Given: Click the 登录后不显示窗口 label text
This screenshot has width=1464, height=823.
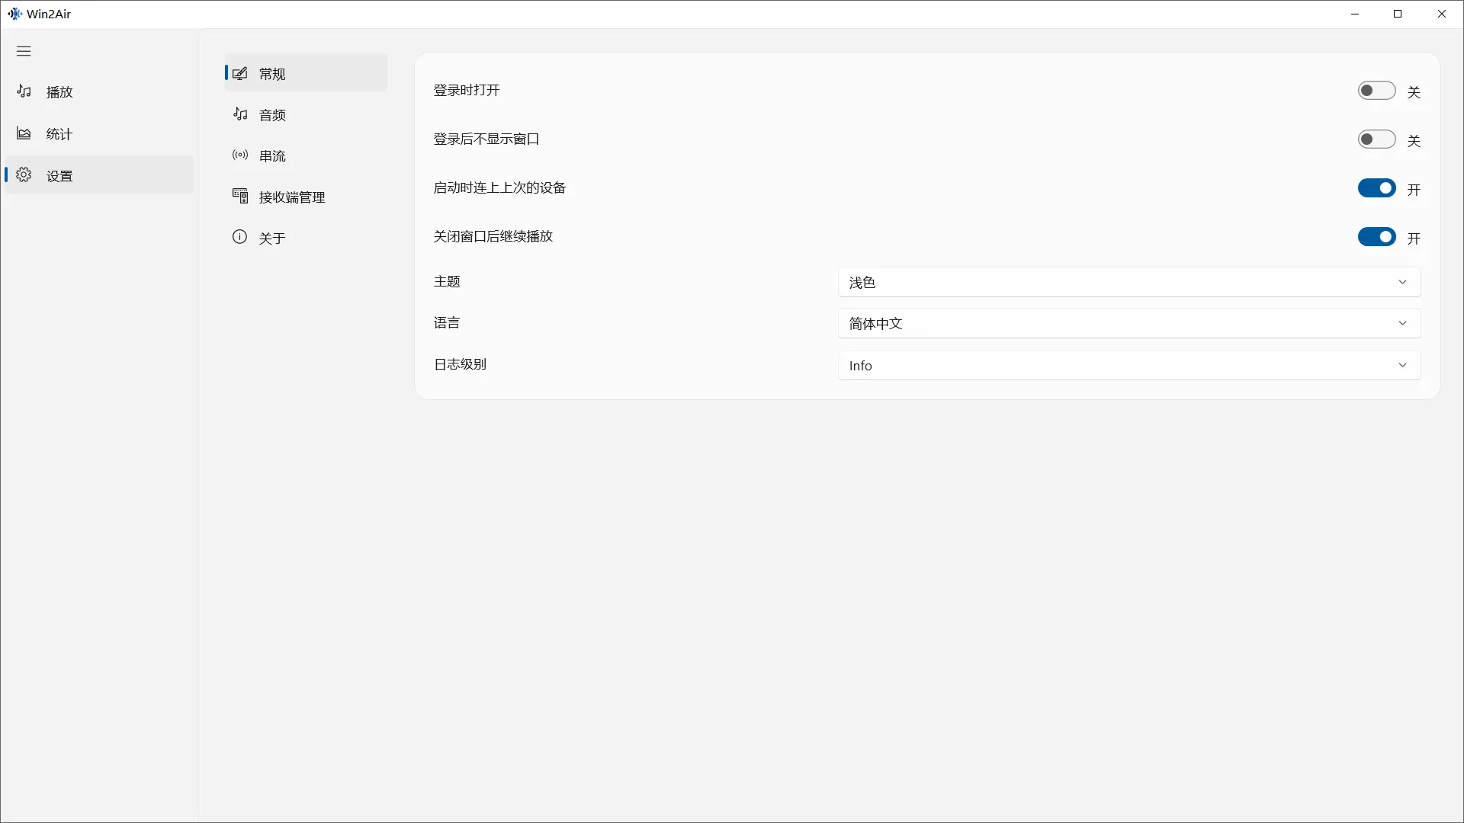Looking at the screenshot, I should (x=486, y=139).
